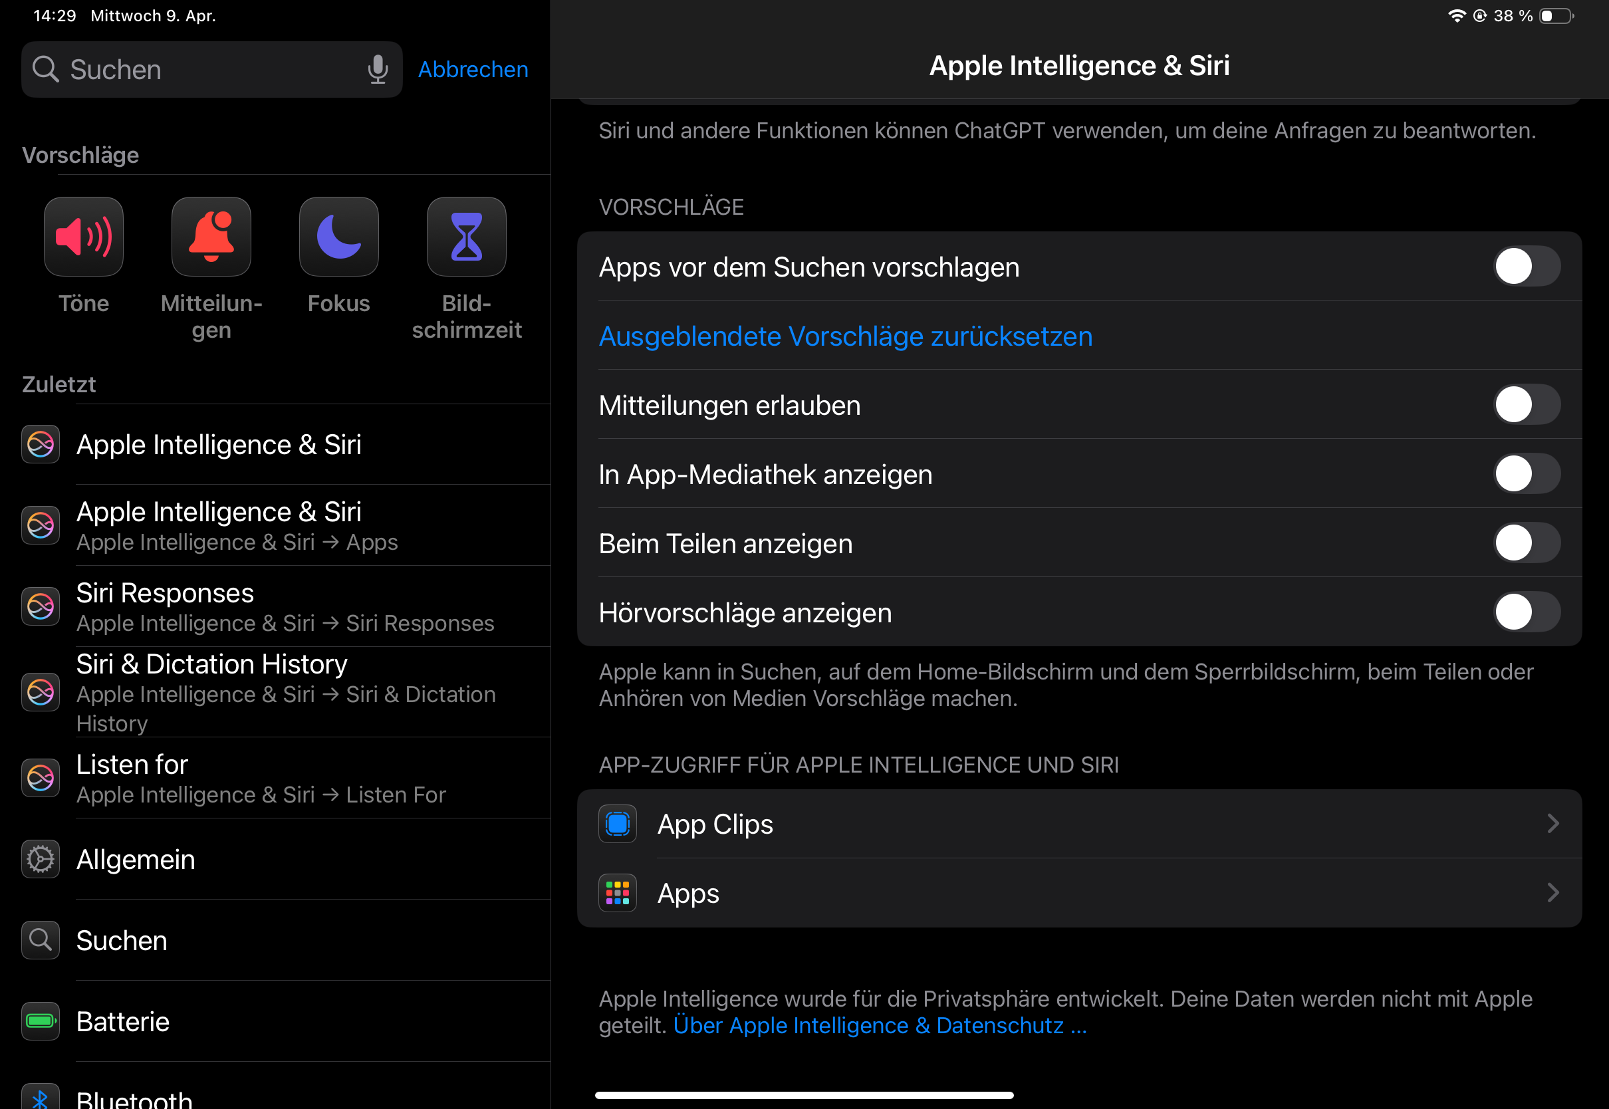Open the Töne sound shortcut icon
The height and width of the screenshot is (1109, 1609).
[83, 237]
